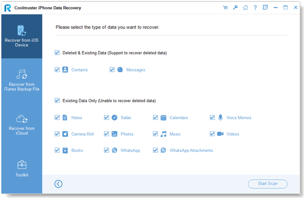Click the Calendars label
The image size is (304, 198).
(x=179, y=118)
